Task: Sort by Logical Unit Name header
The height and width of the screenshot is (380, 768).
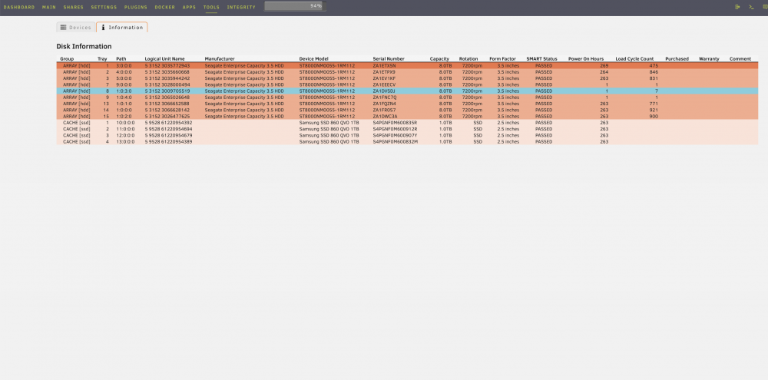Action: pyautogui.click(x=165, y=59)
